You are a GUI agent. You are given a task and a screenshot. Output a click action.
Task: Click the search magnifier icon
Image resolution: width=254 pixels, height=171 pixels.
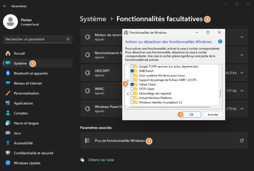coord(68,39)
